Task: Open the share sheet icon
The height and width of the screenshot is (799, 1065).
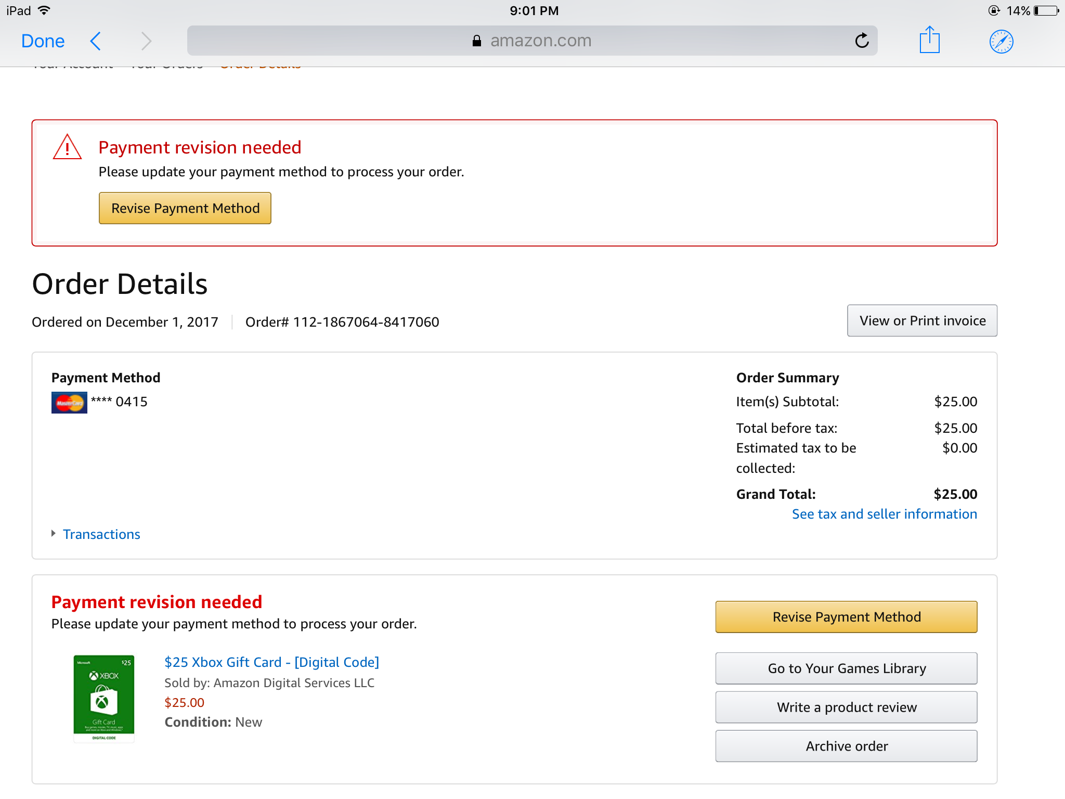Action: 929,41
